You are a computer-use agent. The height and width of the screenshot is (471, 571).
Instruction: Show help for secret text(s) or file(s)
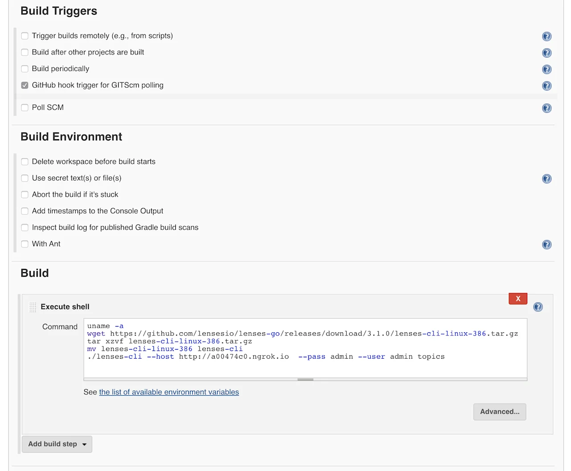(x=546, y=178)
